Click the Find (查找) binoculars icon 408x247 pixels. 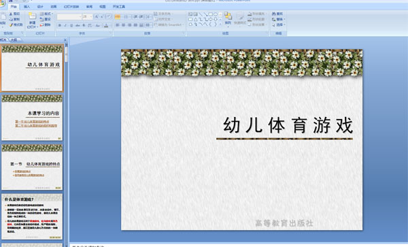[274, 14]
